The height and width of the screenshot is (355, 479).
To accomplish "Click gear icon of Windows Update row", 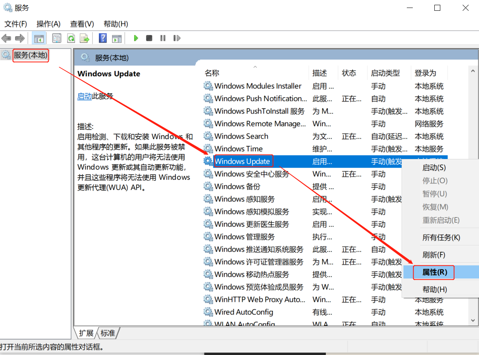I will [208, 161].
